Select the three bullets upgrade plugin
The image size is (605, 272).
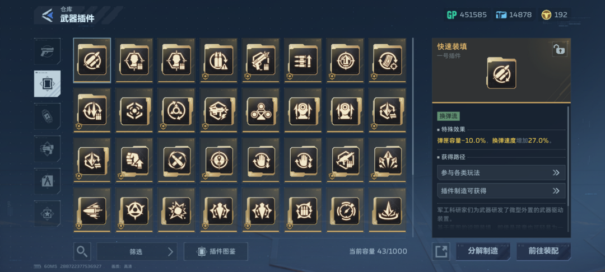(302, 60)
